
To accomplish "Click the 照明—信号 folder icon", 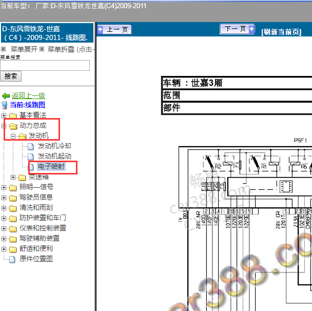I will coord(13,188).
